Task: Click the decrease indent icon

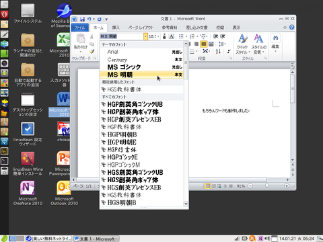Action: 215,36
